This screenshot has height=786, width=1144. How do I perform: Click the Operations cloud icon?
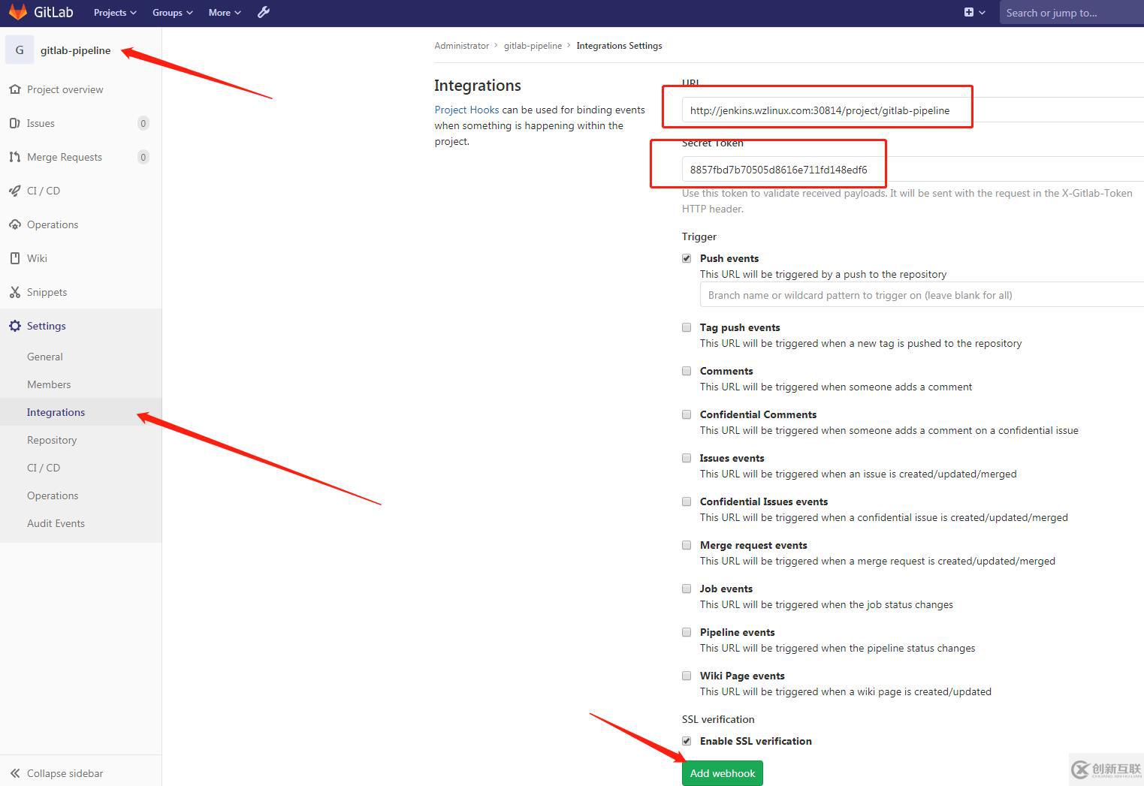15,224
